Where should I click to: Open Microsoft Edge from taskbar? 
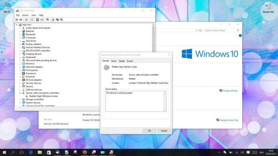tap(31, 152)
